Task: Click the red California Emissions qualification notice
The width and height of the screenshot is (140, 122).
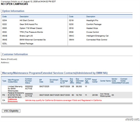Action: coord(63,100)
